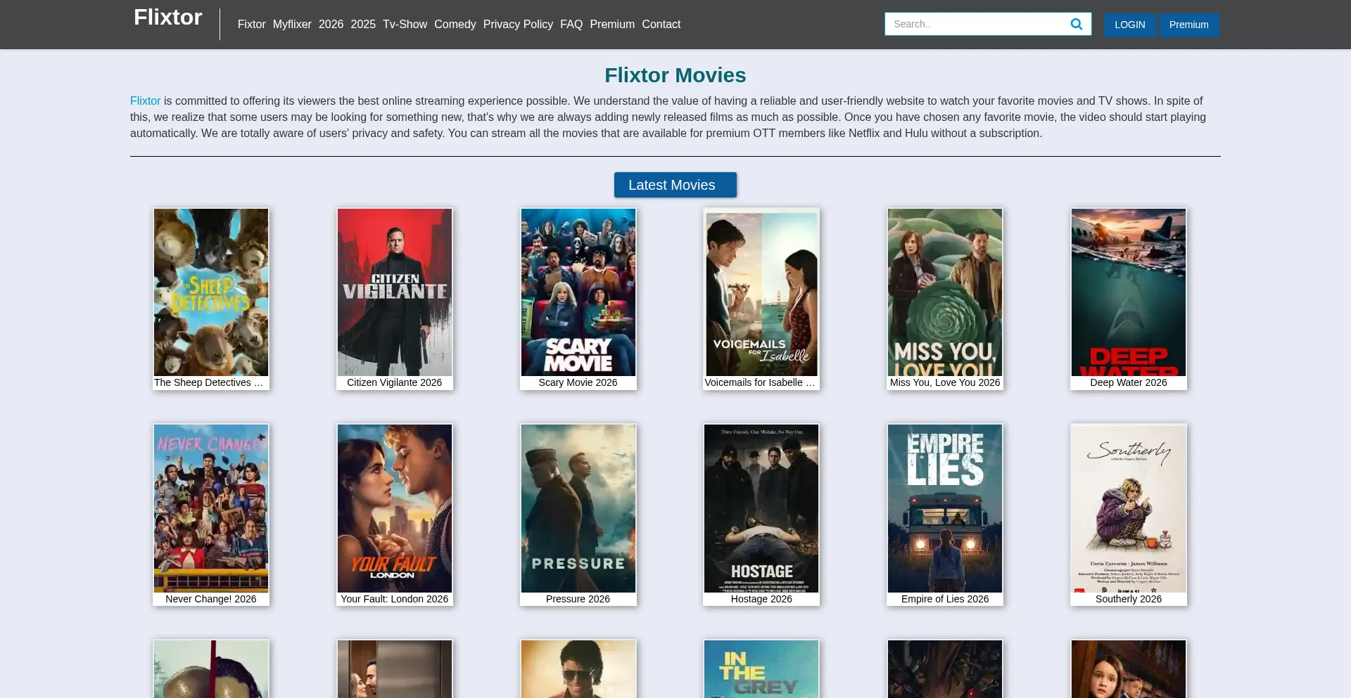
Task: Open the Pressure movie poster
Action: pyautogui.click(x=578, y=508)
